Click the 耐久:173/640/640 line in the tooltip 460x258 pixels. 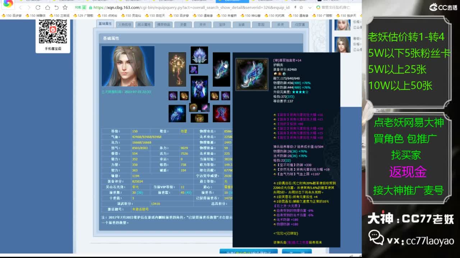click(286, 78)
